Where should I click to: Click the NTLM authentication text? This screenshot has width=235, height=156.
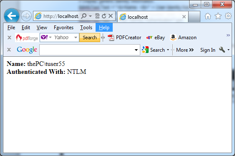[x=76, y=72]
